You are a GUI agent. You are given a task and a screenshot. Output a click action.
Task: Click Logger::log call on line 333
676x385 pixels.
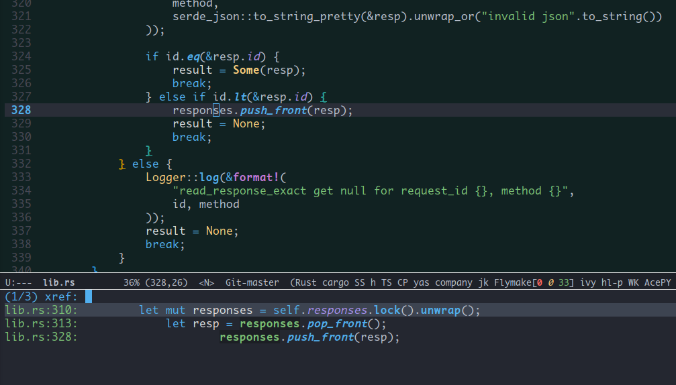click(x=183, y=177)
